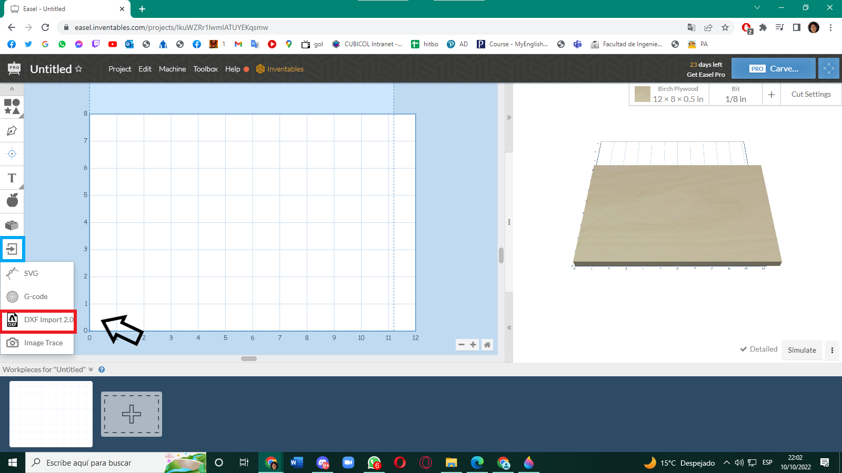The width and height of the screenshot is (842, 473).
Task: Share this page from address bar
Action: tap(708, 27)
